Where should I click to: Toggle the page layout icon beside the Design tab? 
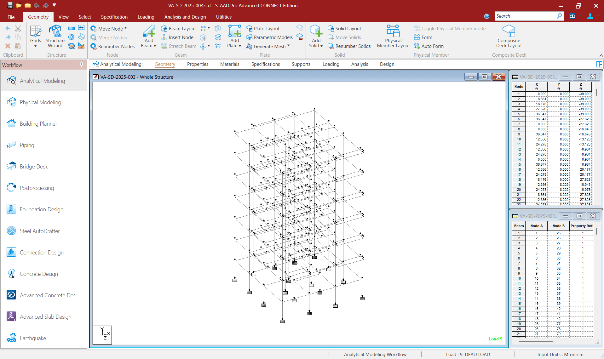(599, 64)
